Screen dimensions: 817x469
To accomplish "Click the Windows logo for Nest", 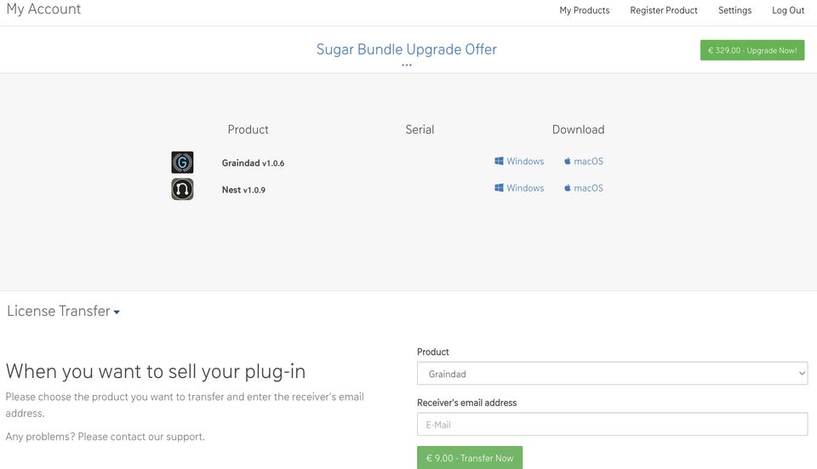I will point(500,188).
